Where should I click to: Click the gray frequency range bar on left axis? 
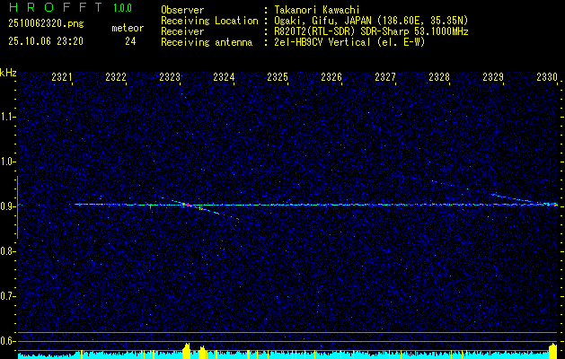[17, 207]
